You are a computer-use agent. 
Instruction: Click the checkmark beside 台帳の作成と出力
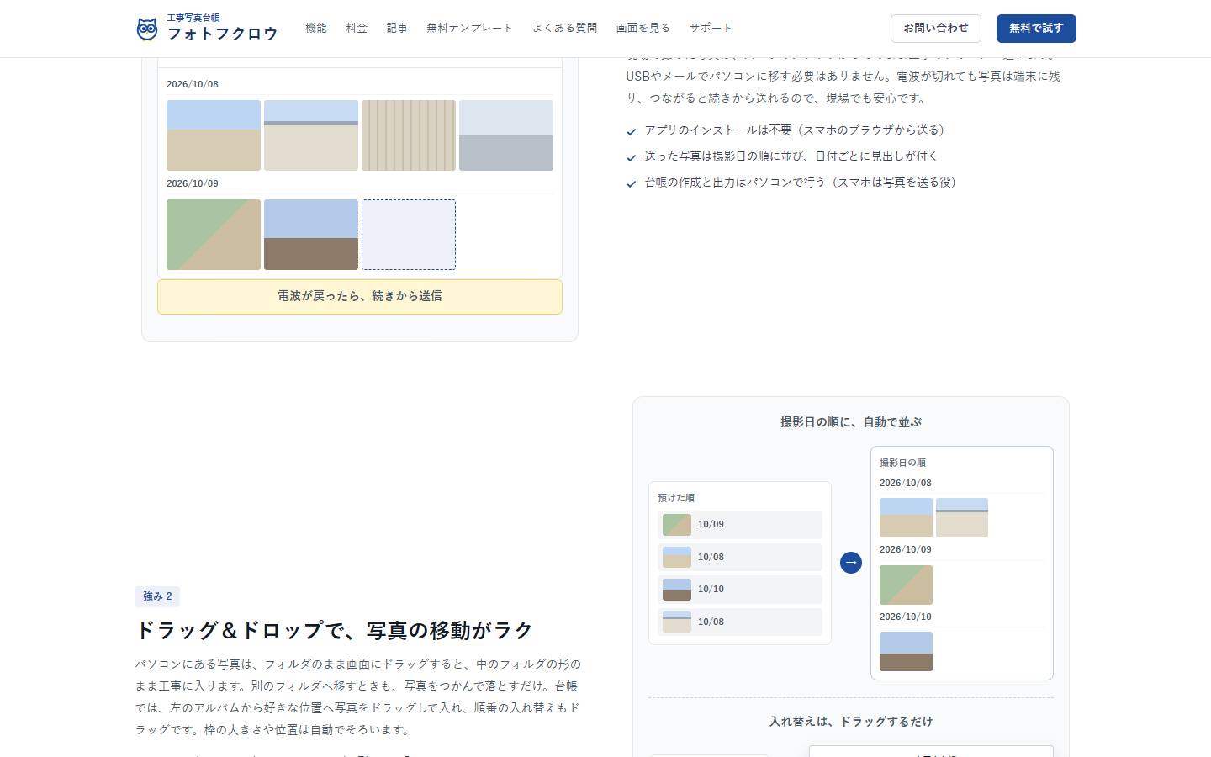pyautogui.click(x=632, y=184)
